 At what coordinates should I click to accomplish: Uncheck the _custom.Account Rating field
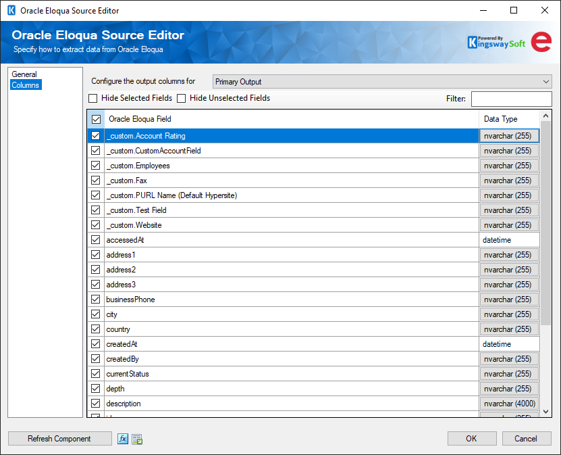click(x=96, y=136)
